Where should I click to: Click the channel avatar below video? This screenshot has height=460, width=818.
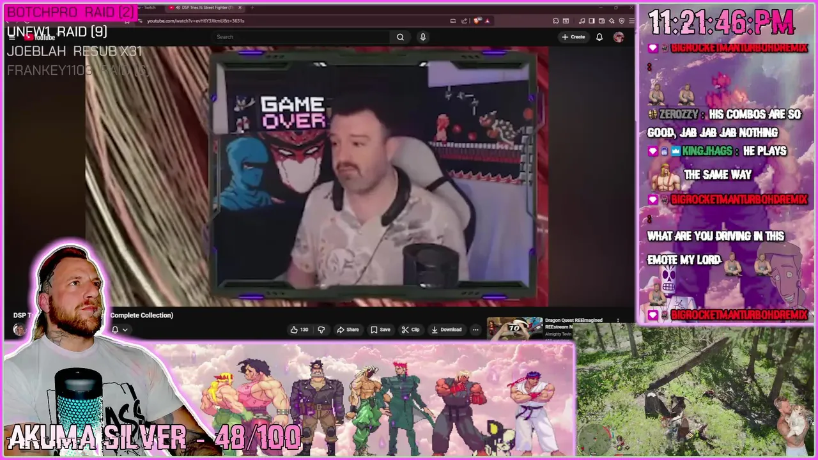tap(19, 330)
